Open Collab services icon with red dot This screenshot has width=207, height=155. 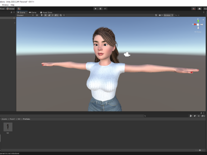point(194,9)
